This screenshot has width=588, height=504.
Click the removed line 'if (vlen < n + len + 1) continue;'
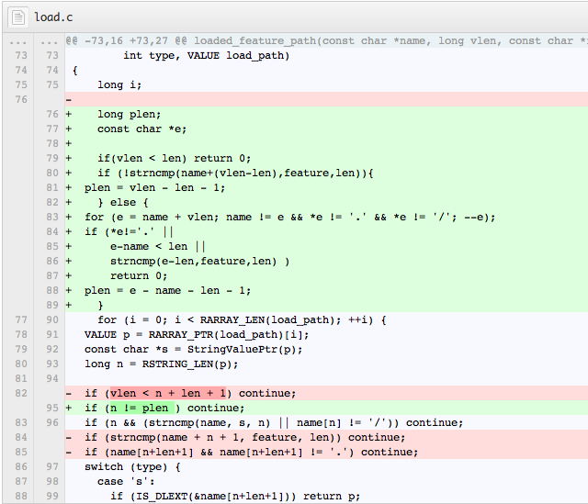click(190, 393)
